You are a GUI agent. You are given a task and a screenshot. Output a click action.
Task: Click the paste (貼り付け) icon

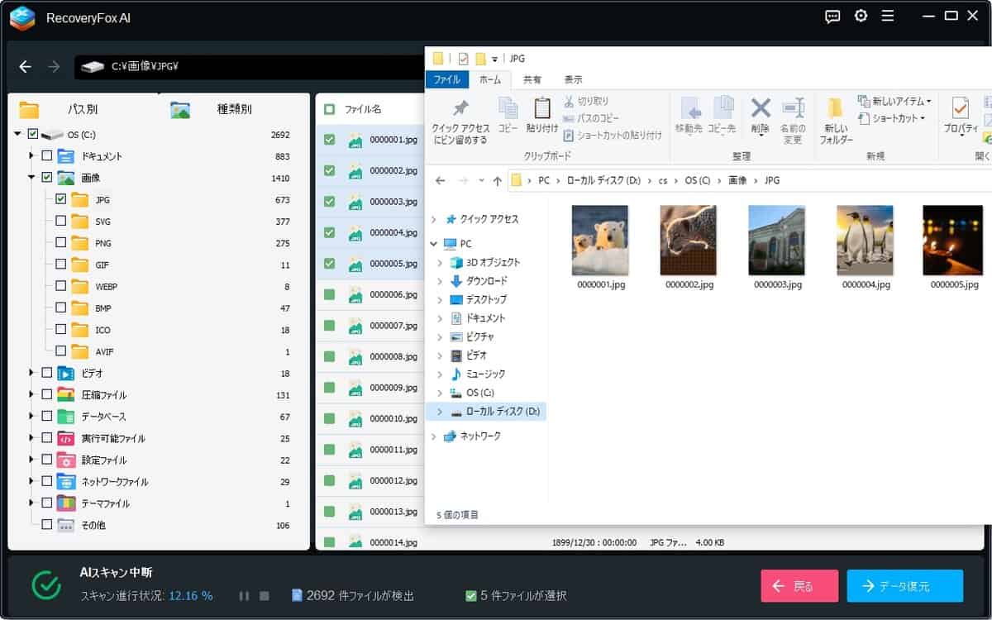click(541, 108)
